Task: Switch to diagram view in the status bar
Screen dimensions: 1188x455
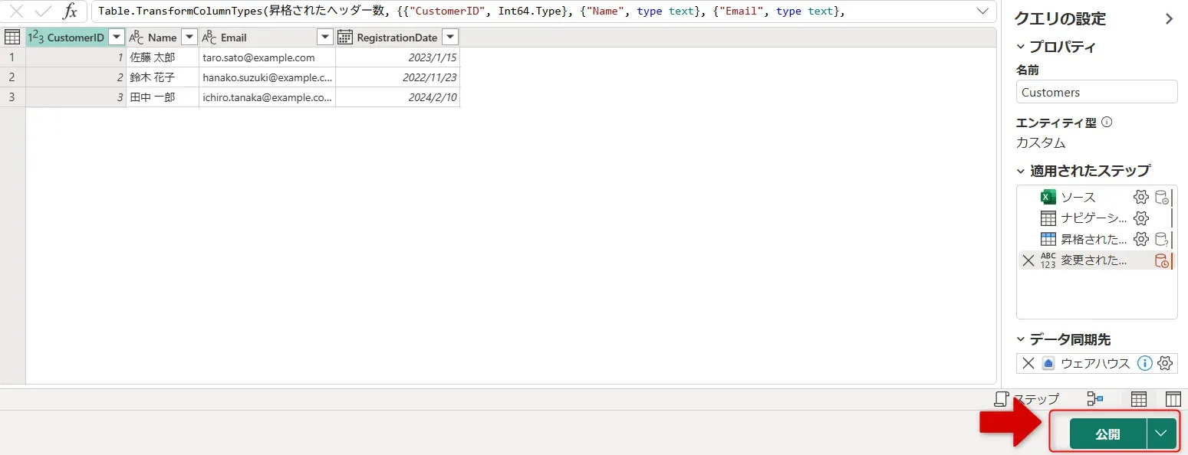Action: [x=1095, y=398]
